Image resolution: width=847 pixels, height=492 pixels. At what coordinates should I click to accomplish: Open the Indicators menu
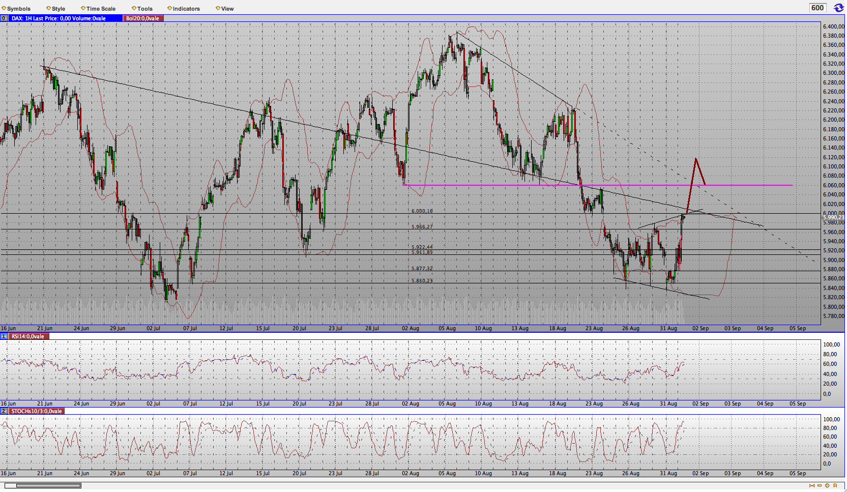[184, 9]
